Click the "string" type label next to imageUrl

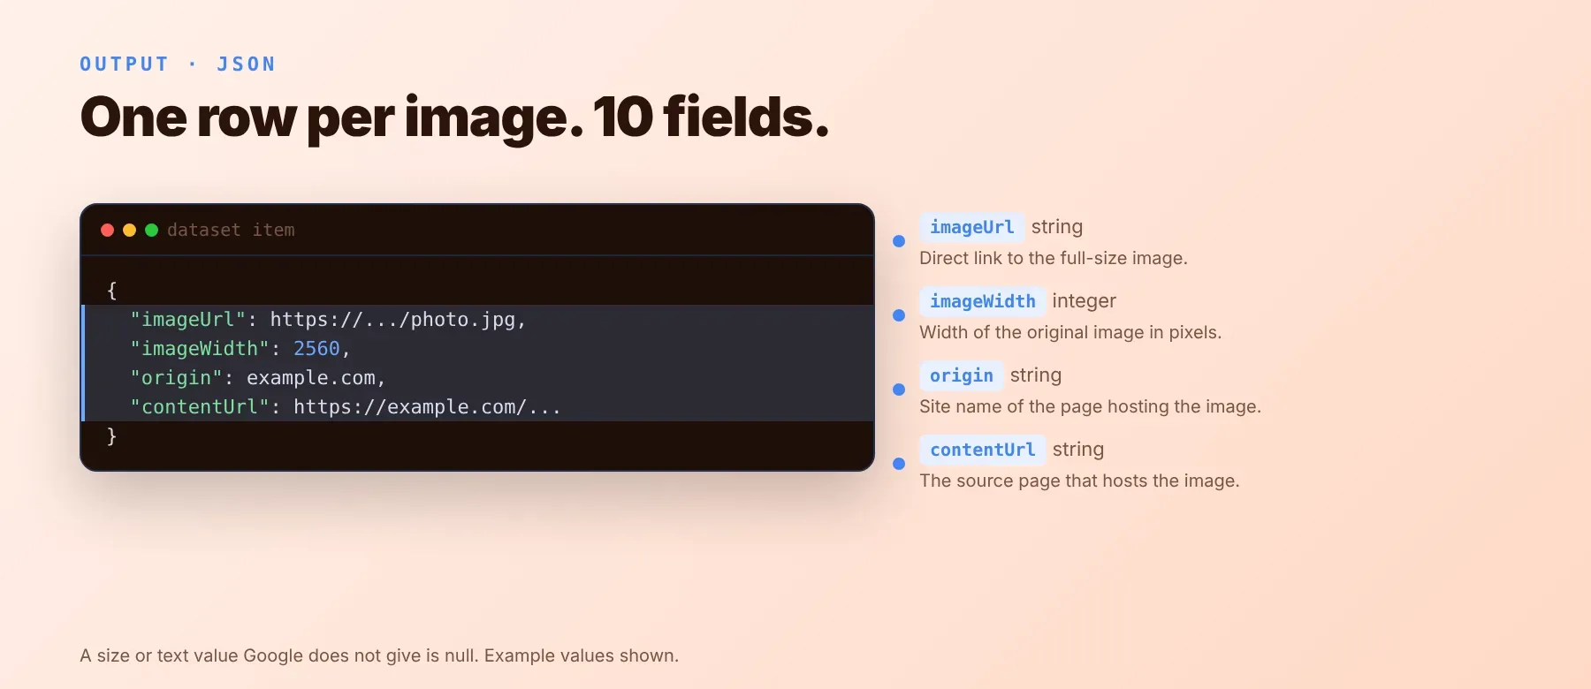click(1057, 227)
